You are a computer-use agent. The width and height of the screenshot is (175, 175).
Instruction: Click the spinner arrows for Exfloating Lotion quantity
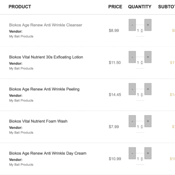[x=142, y=63]
